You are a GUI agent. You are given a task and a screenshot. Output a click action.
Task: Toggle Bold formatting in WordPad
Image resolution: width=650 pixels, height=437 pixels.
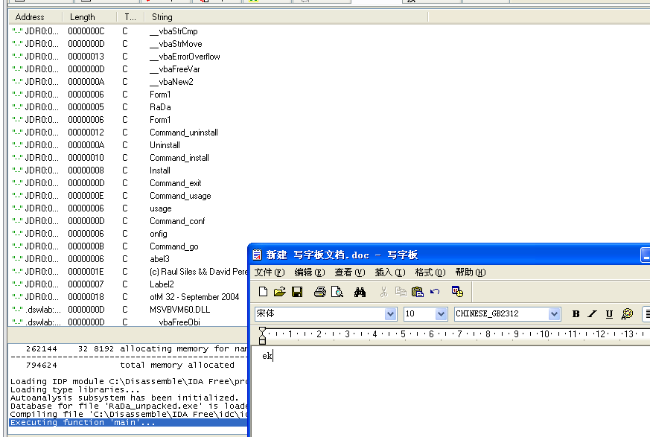point(576,314)
